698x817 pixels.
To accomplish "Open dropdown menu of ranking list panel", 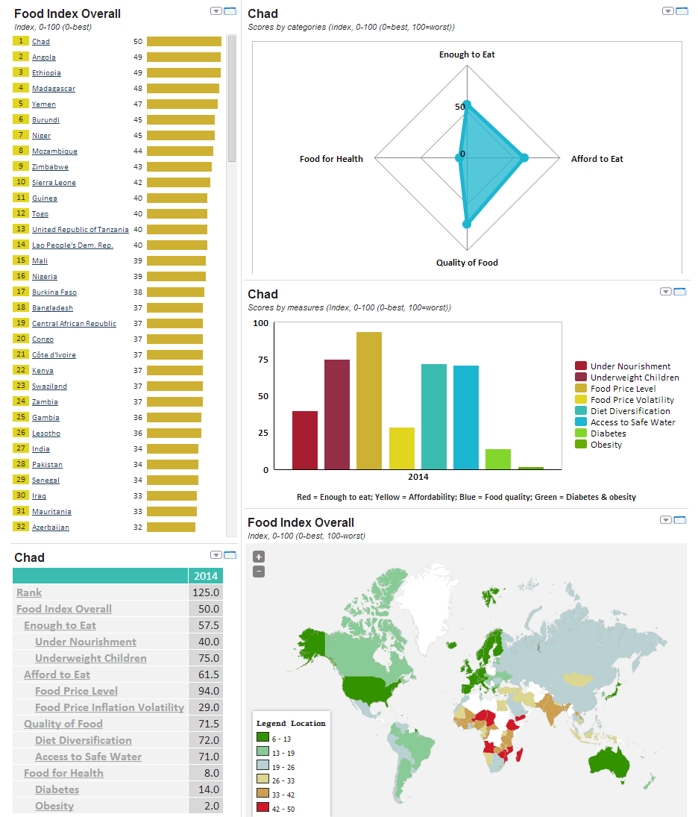I will pos(216,11).
